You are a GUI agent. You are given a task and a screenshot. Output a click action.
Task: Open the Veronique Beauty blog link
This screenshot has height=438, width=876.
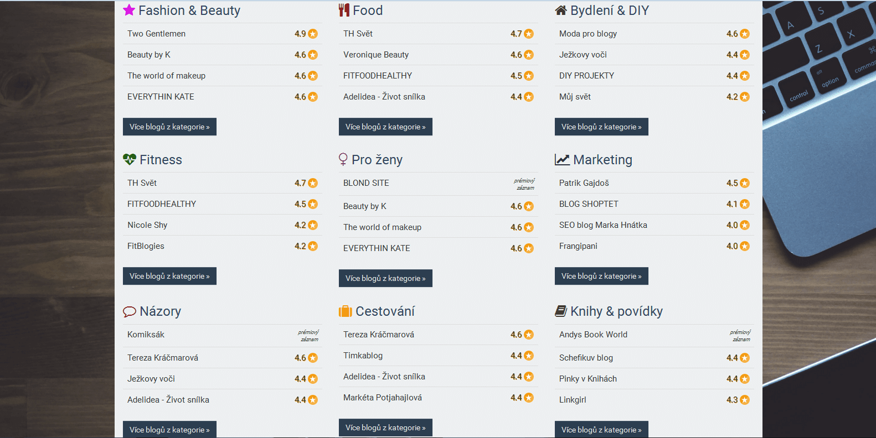376,55
